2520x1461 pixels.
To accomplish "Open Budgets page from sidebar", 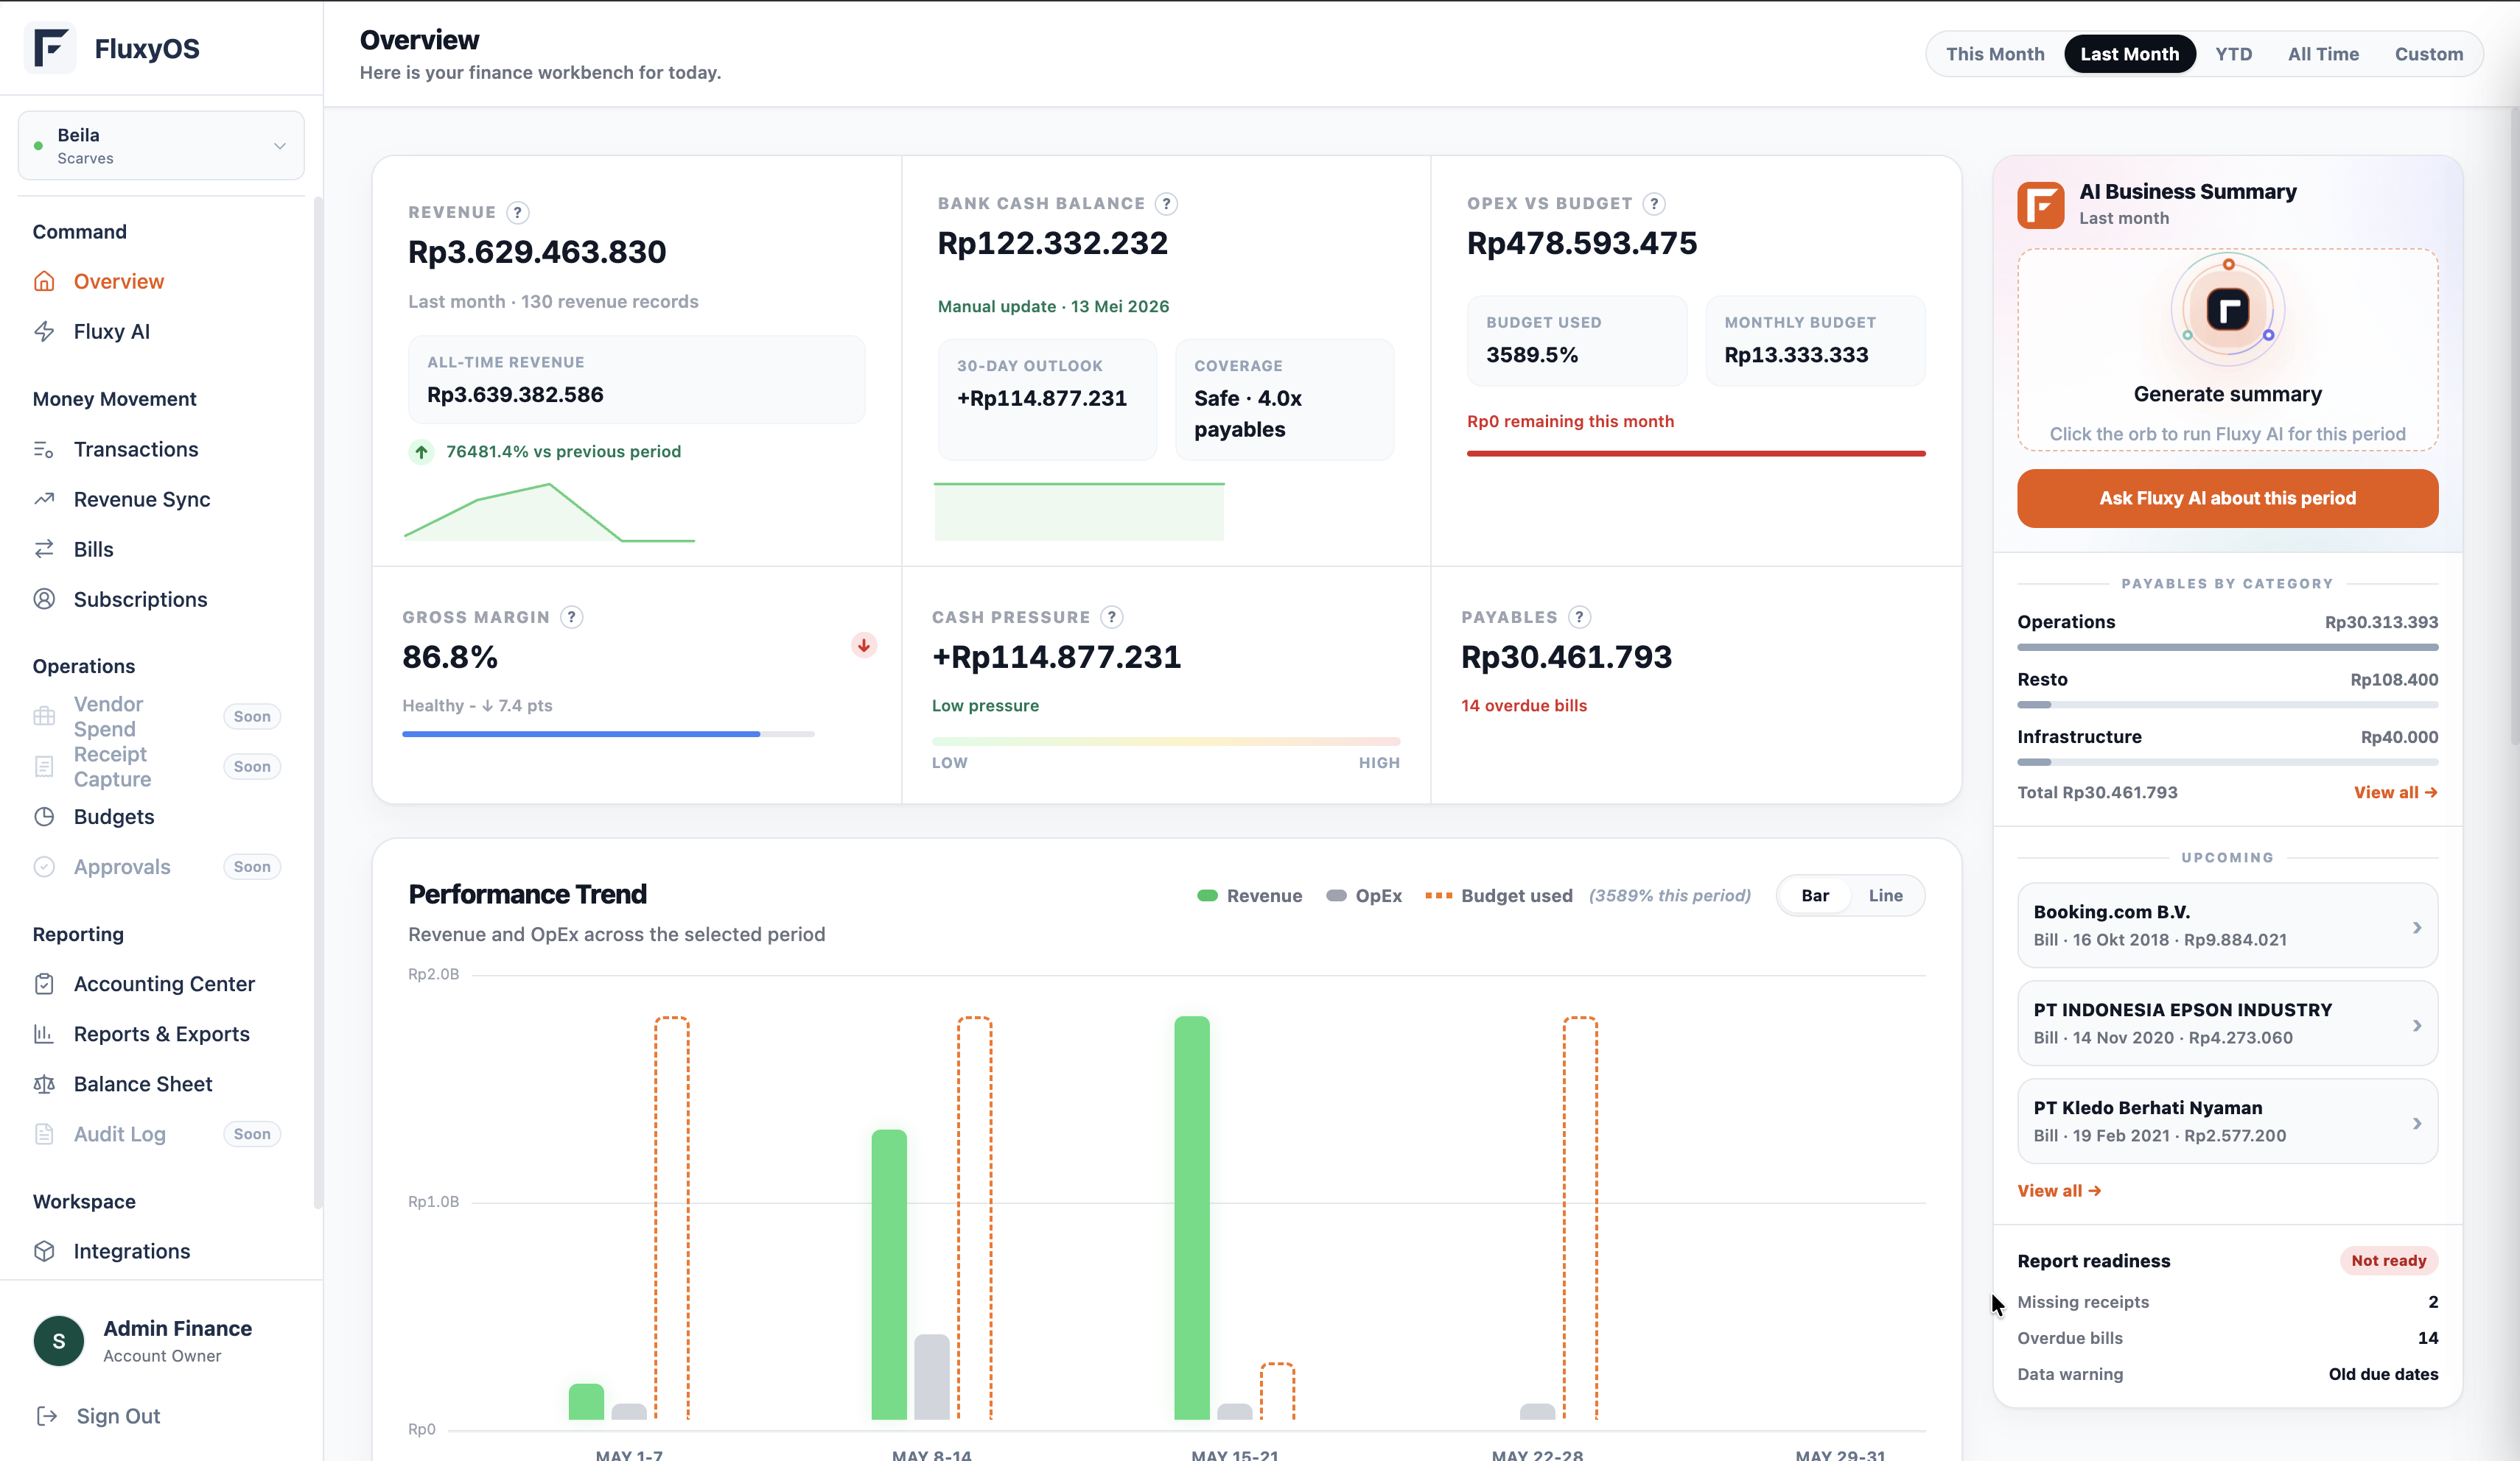I will [114, 817].
